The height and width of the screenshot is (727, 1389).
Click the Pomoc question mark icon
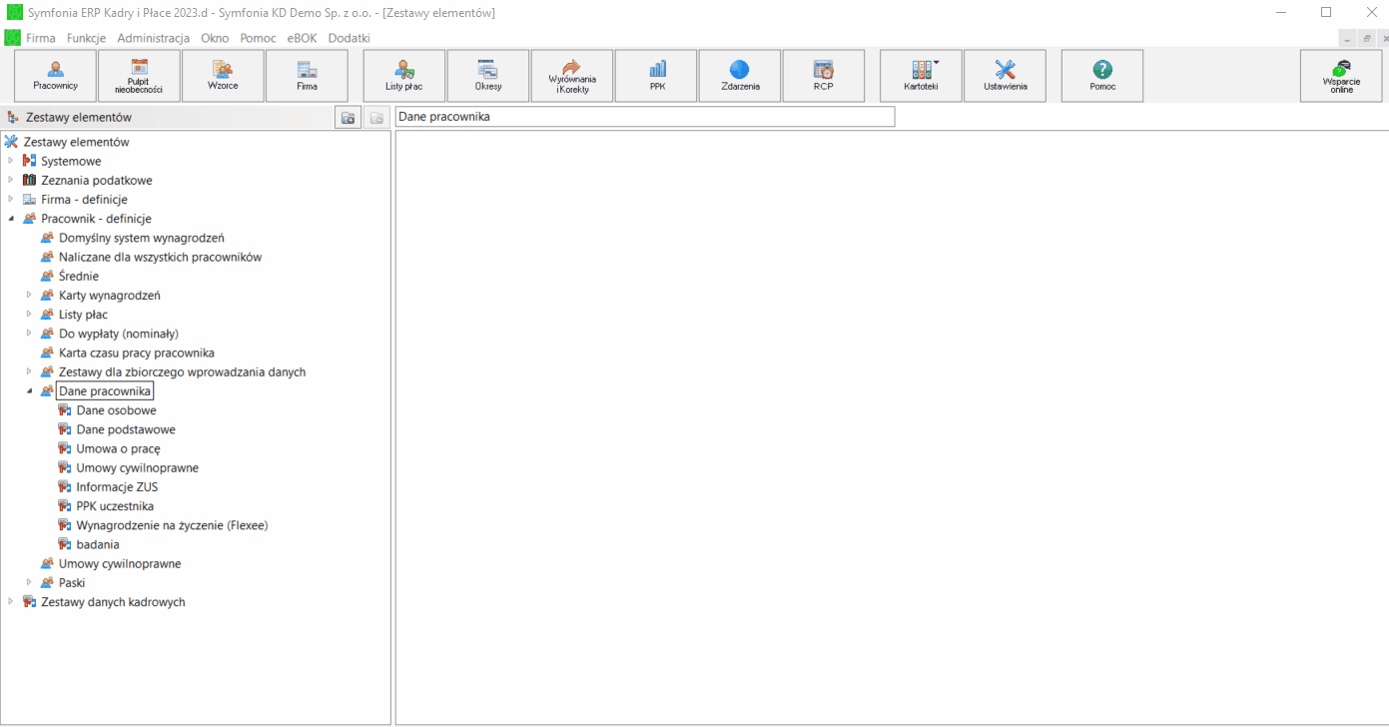pyautogui.click(x=1102, y=76)
